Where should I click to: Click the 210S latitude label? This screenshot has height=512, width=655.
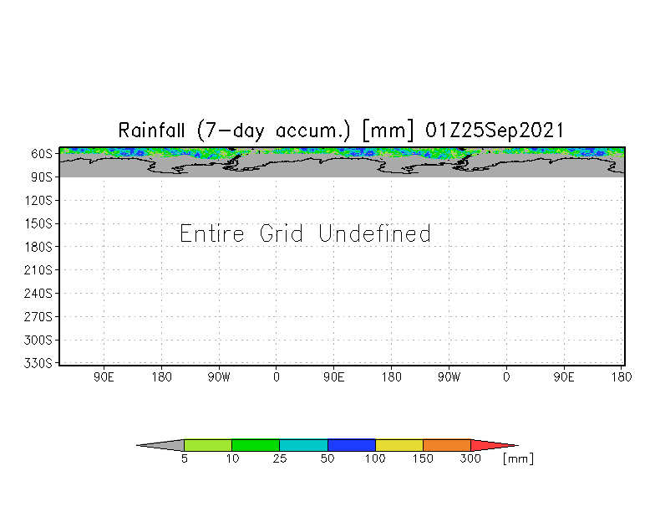pyautogui.click(x=38, y=270)
